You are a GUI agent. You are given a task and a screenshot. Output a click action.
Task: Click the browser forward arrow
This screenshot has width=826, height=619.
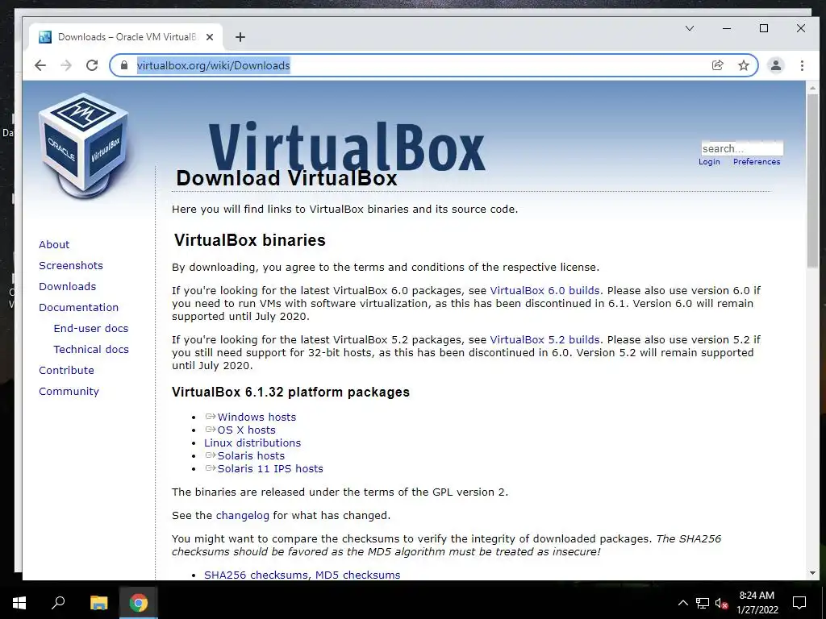coord(66,65)
